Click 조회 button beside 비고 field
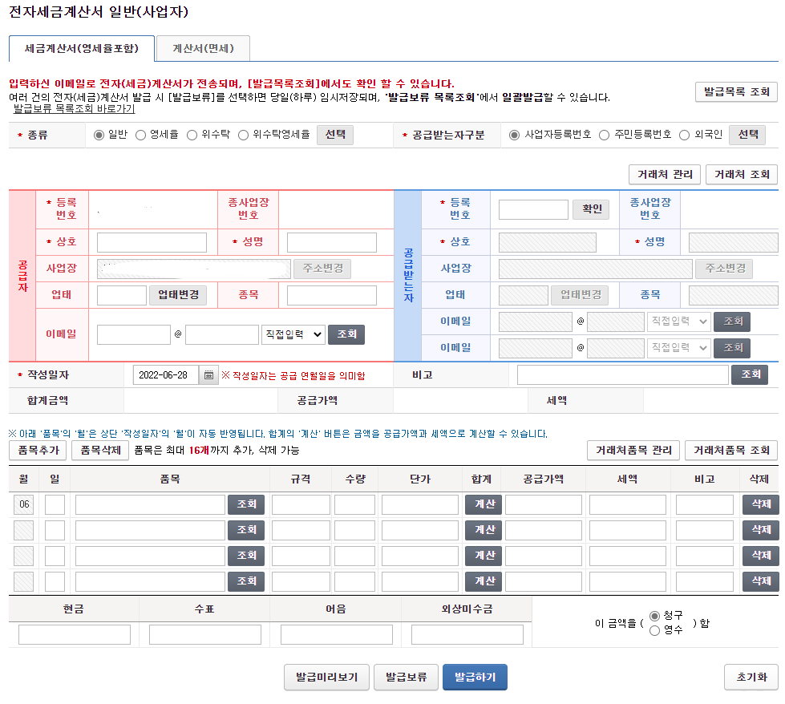Screen dimensions: 785x704 [x=750, y=374]
